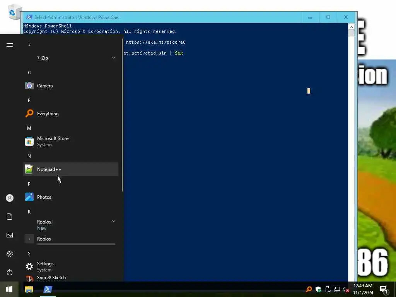
Task: Click PowerShell scrollbar up arrow
Action: click(351, 27)
